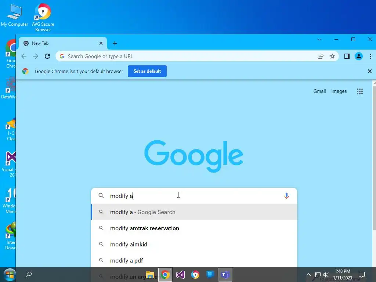Reload the current page
376x282 pixels.
pos(47,56)
